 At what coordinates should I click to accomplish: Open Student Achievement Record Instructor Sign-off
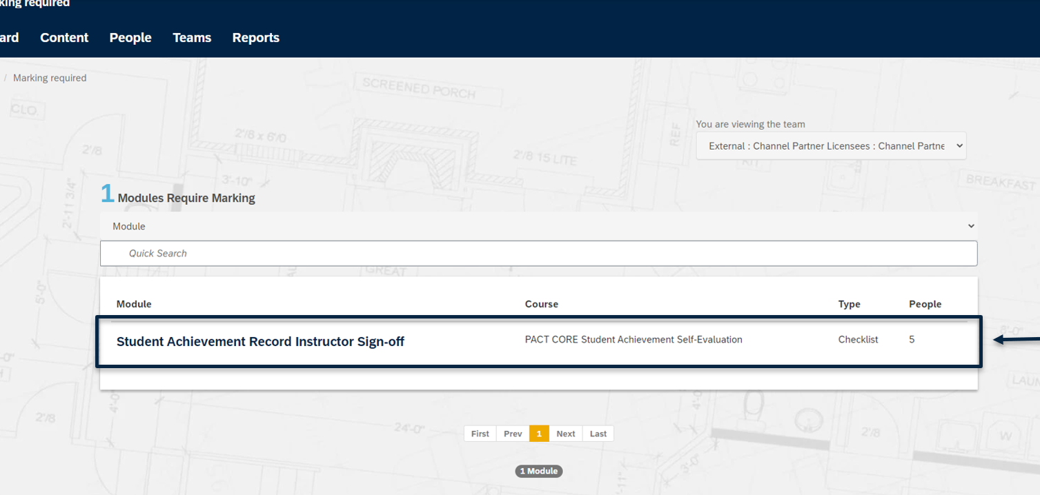pos(260,341)
